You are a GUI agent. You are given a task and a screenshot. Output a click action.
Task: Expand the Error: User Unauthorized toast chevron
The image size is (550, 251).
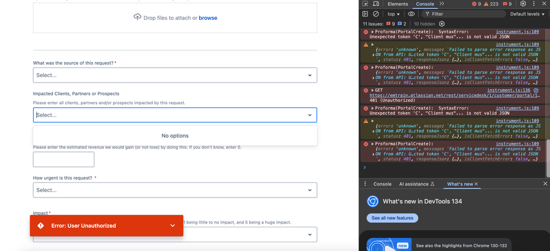[172, 226]
